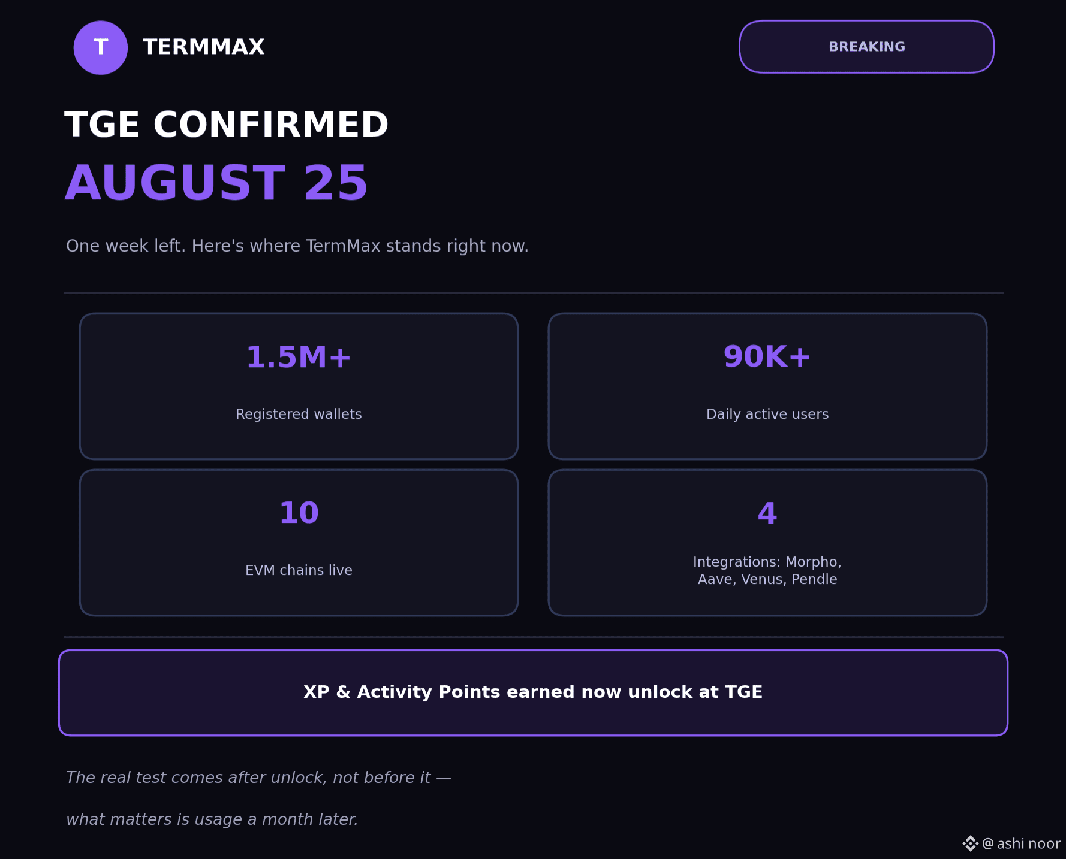Click the Registered wallets label
Viewport: 1066px width, 859px height.
(x=299, y=414)
